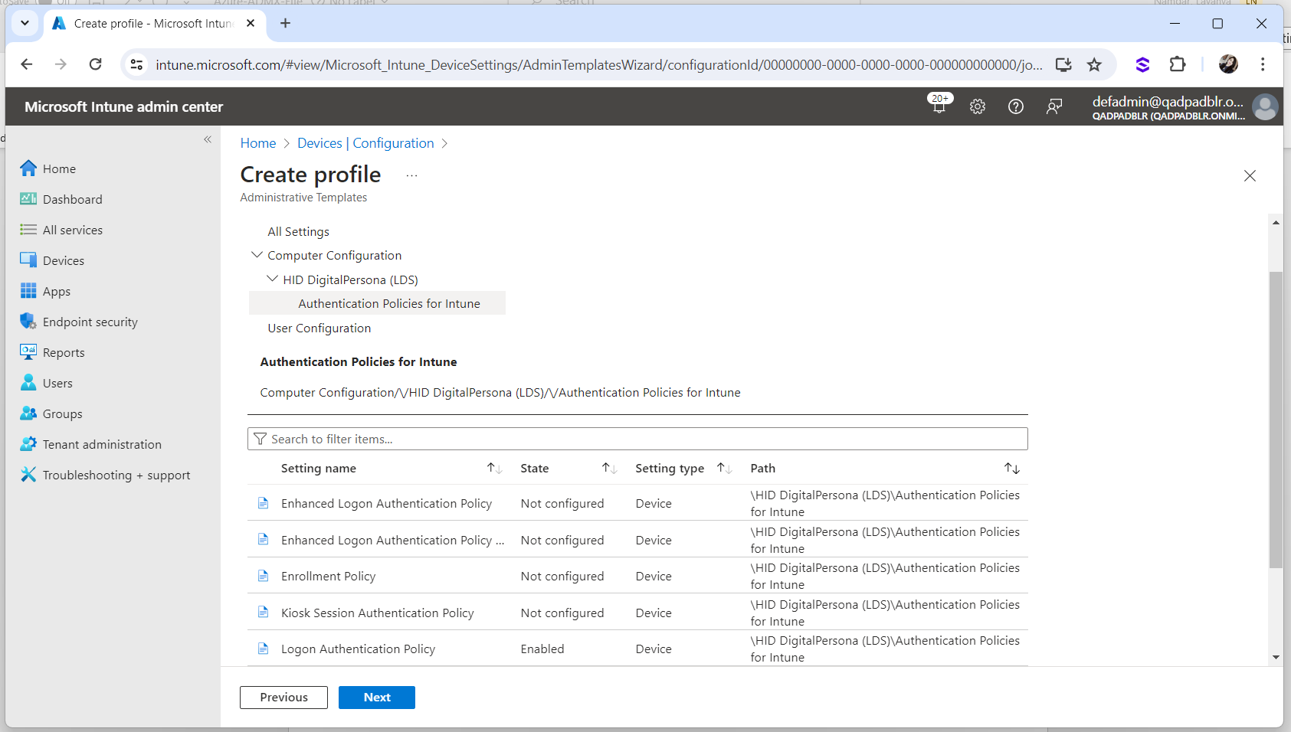Click Enabled state of Logon Authentication Policy
The width and height of the screenshot is (1291, 732).
pyautogui.click(x=542, y=649)
